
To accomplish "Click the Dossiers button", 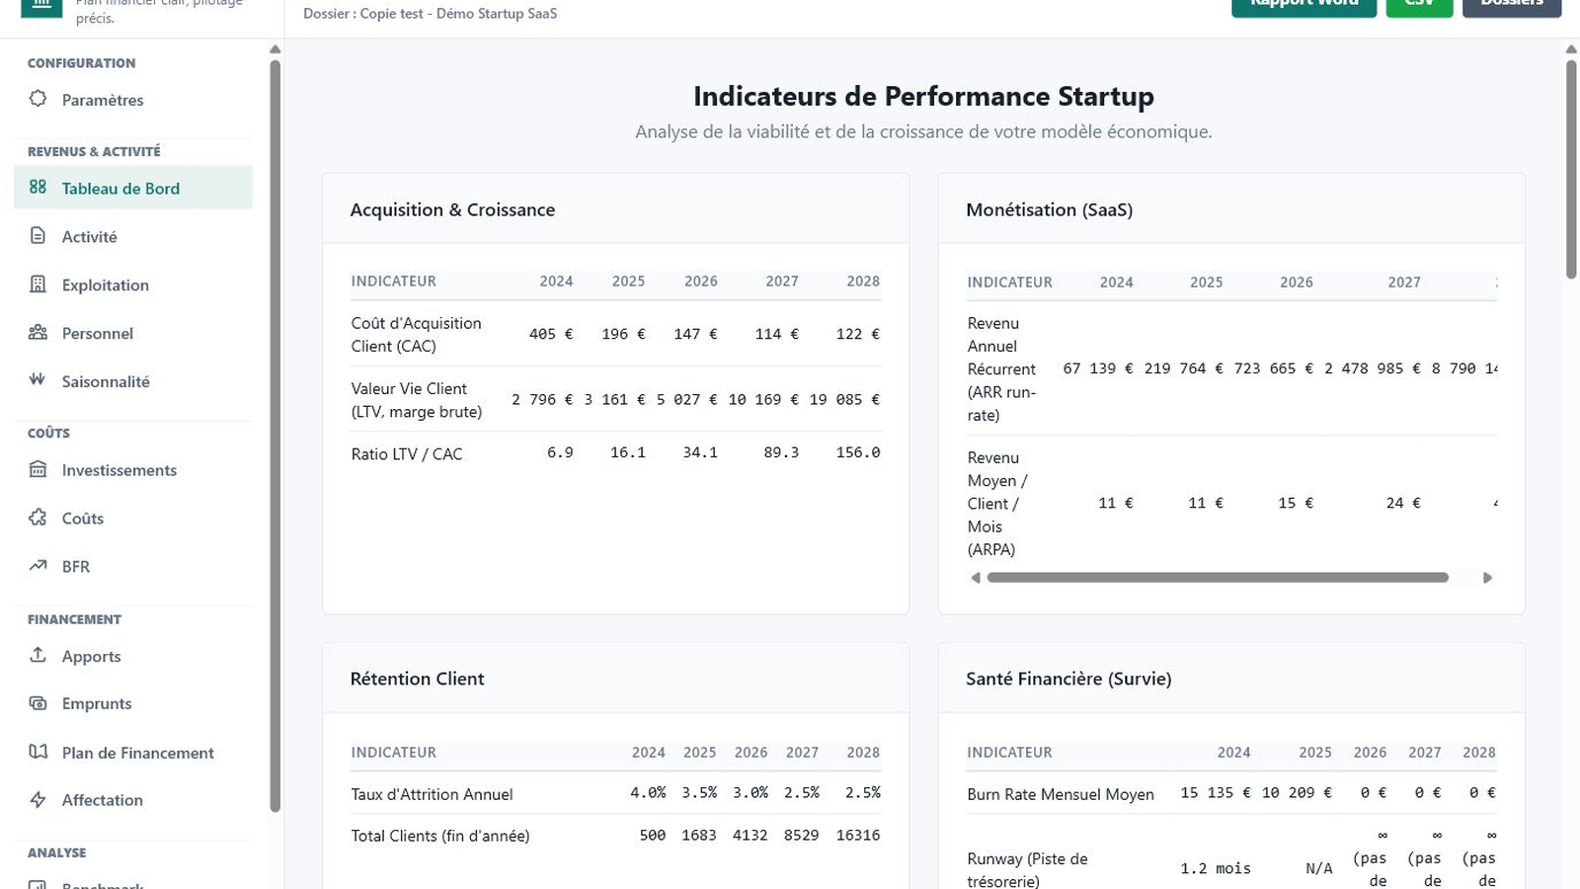I will click(x=1511, y=5).
